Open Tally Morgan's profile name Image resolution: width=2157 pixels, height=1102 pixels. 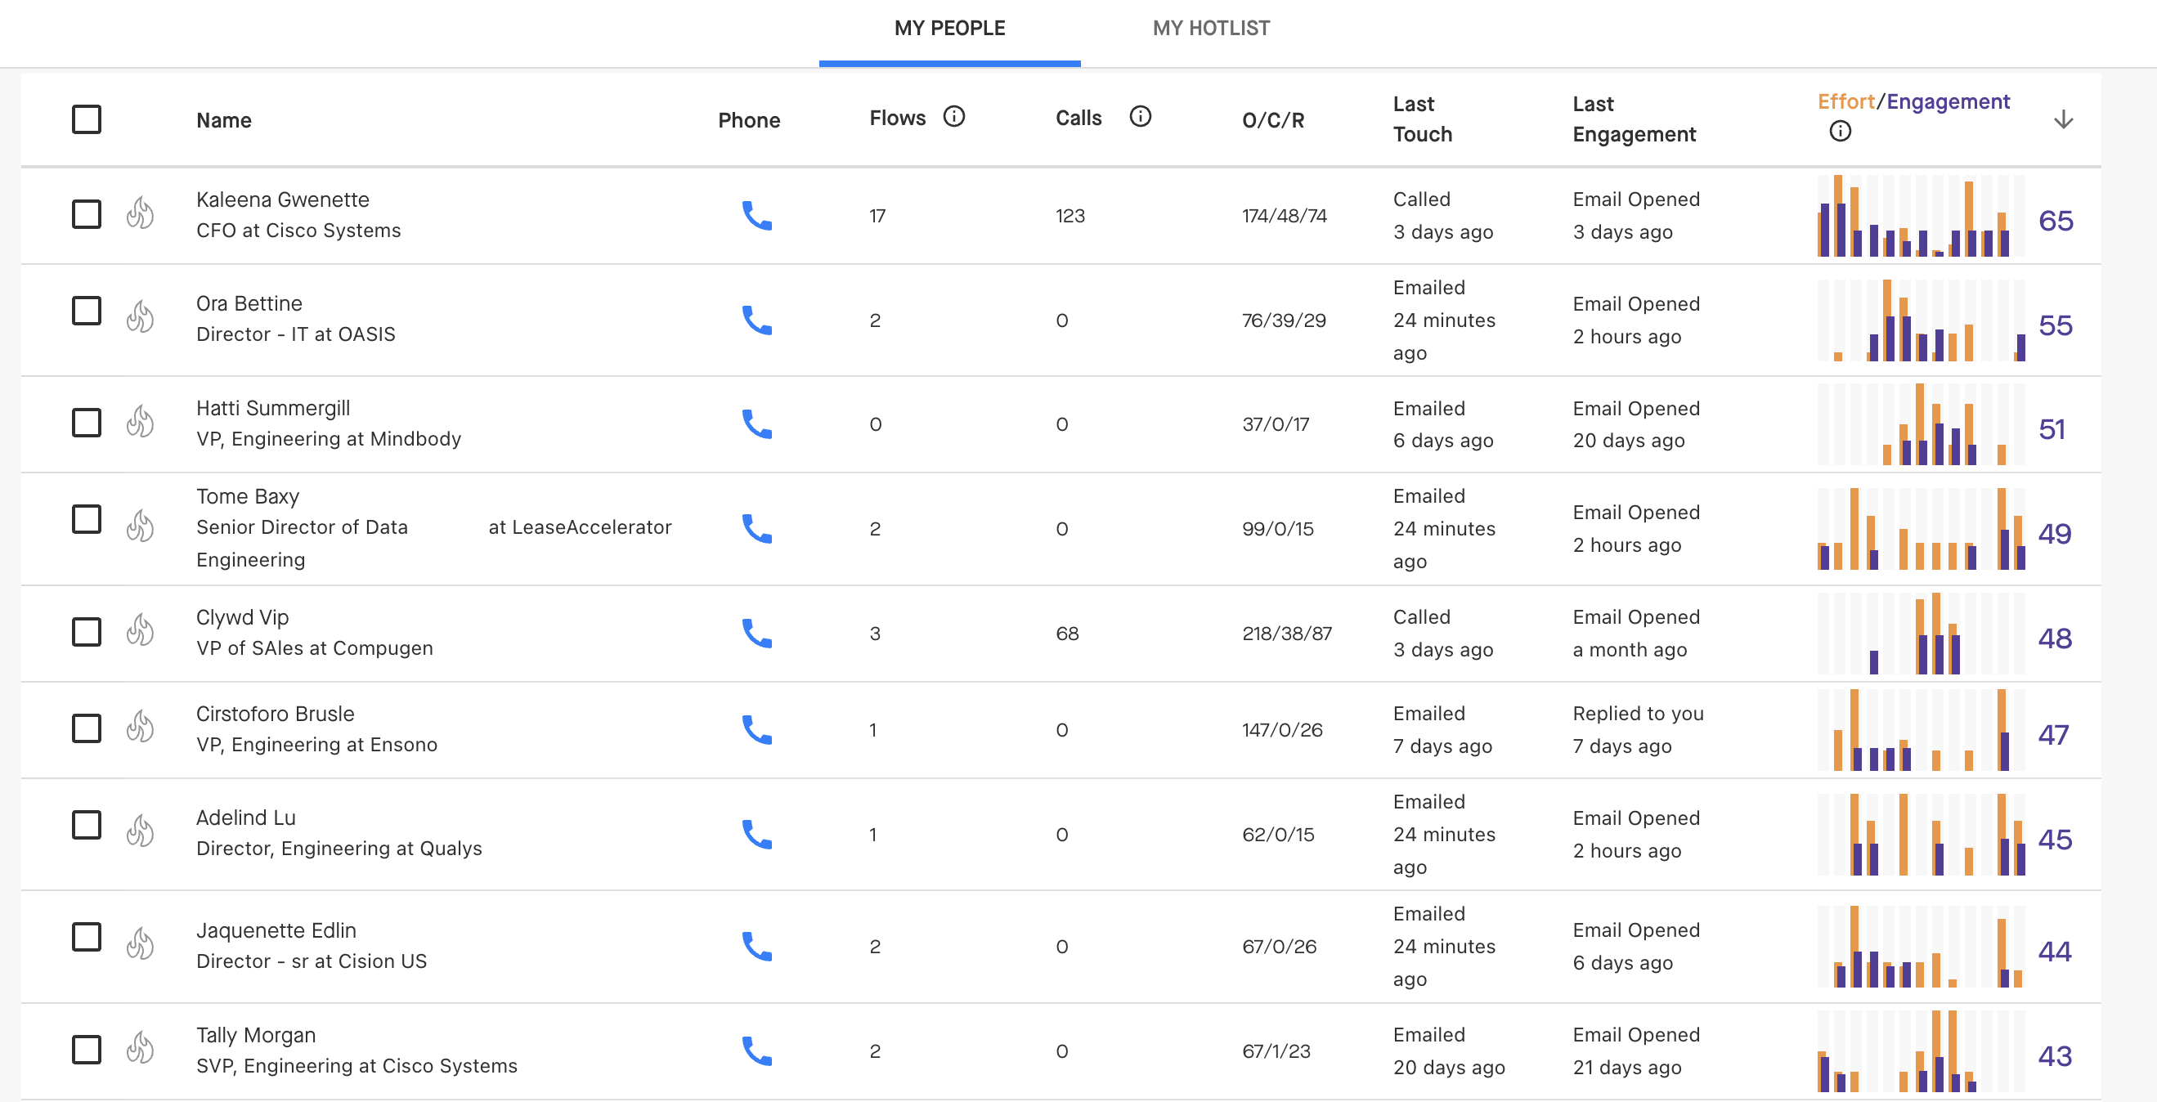click(x=255, y=1035)
